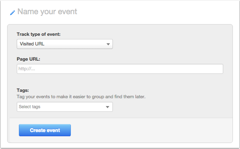Click the "Page URL:" label
The width and height of the screenshot is (240, 149).
click(x=28, y=59)
